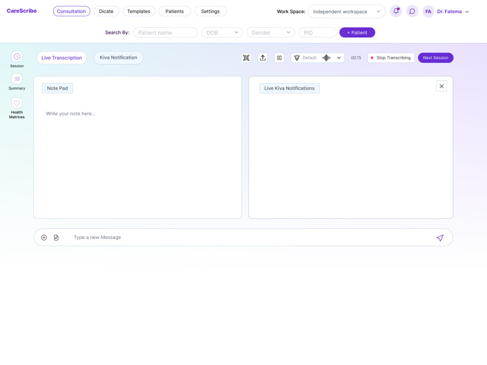Viewport: 487px width, 365px height.
Task: Click the document attachment icon in the message bar
Action: click(56, 237)
